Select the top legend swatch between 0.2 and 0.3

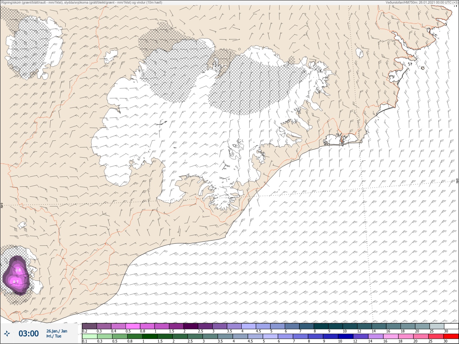pyautogui.click(x=89, y=326)
